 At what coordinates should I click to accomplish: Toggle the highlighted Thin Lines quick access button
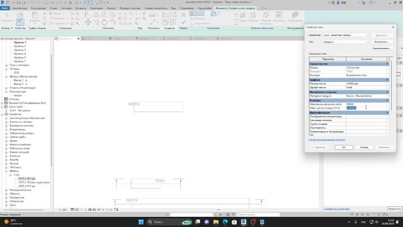pos(90,3)
